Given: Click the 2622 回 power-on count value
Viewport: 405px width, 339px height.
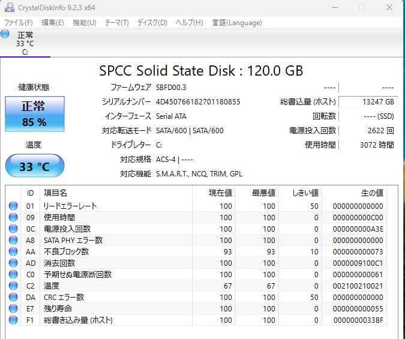Looking at the screenshot, I should (381, 130).
